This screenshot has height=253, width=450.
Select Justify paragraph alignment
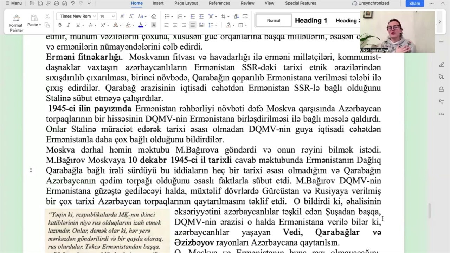click(x=193, y=25)
